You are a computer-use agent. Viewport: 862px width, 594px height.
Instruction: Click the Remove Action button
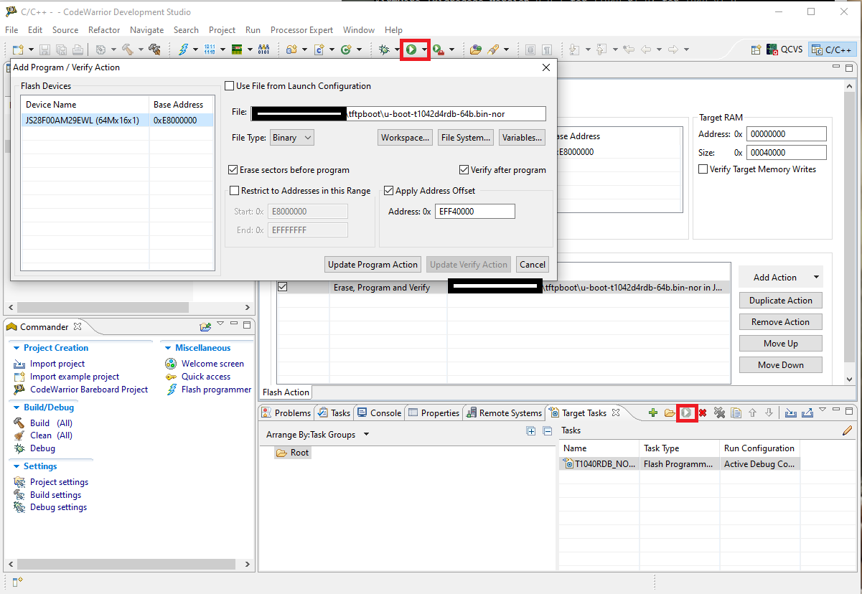780,322
